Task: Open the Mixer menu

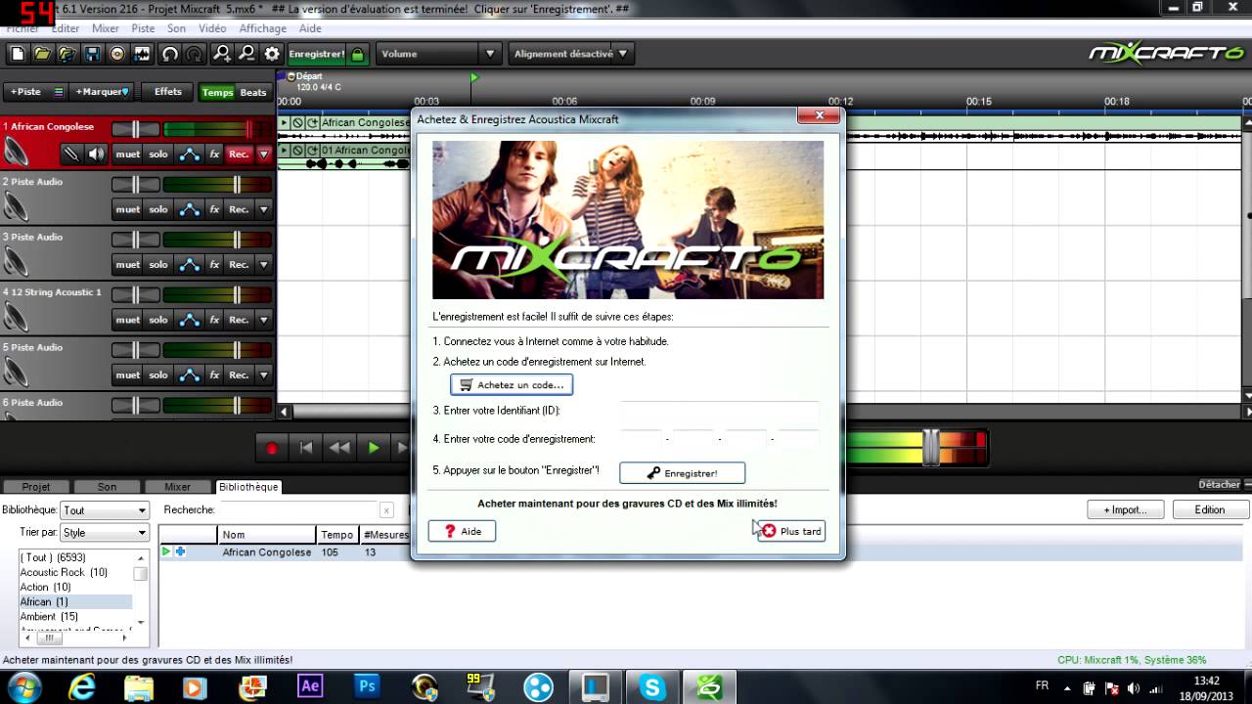Action: (106, 28)
